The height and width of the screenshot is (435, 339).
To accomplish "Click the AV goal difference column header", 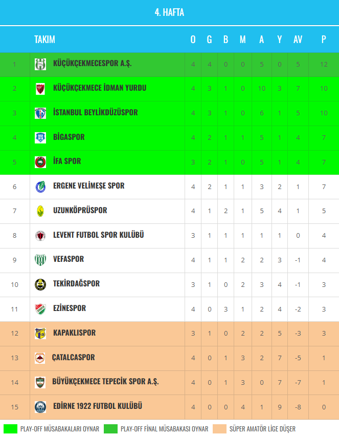I will coord(298,39).
